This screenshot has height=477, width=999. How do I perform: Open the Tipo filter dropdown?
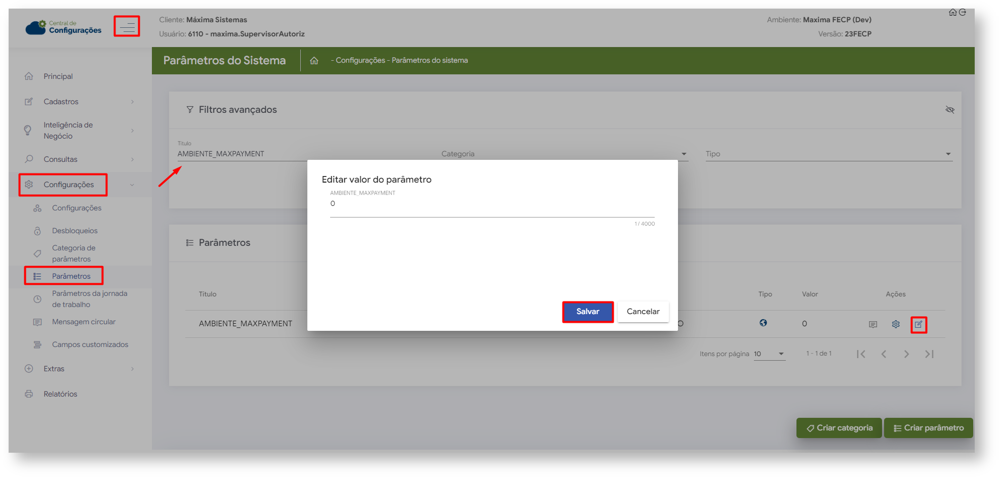click(x=829, y=154)
